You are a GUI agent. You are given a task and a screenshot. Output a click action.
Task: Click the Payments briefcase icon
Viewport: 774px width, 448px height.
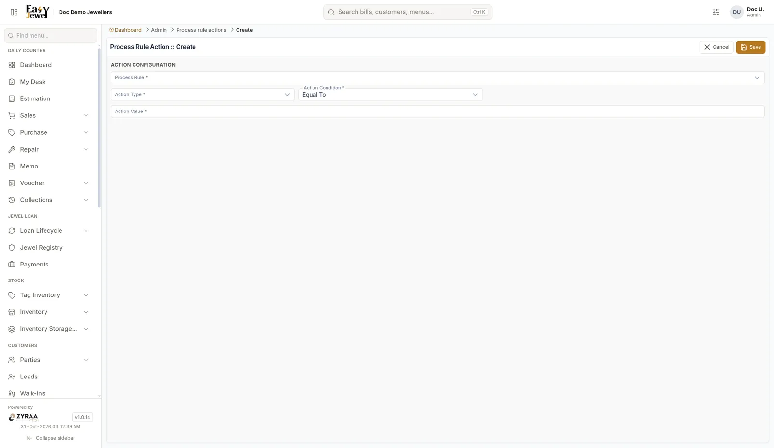click(x=12, y=265)
